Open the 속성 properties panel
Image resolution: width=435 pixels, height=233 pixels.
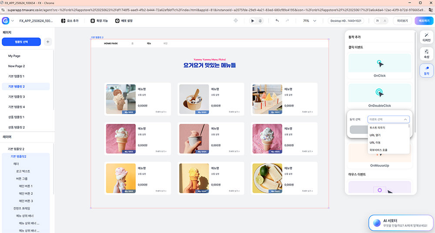click(x=426, y=53)
